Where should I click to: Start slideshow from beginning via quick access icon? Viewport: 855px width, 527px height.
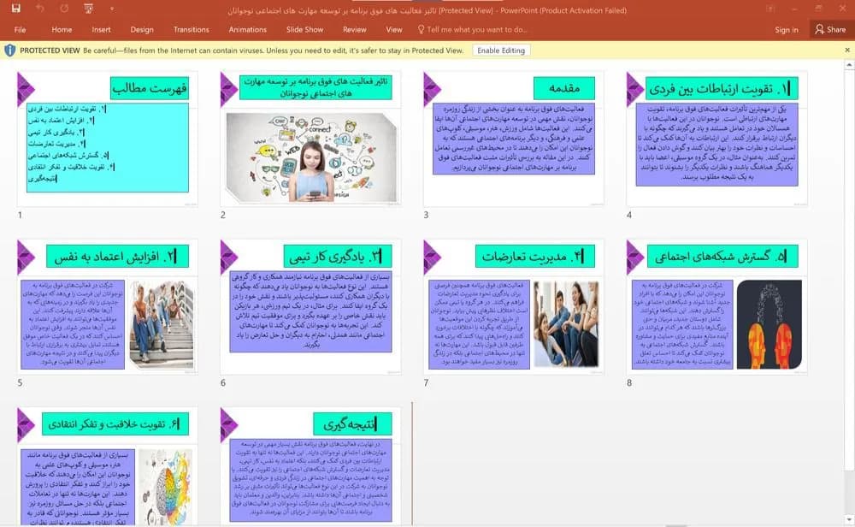tap(88, 9)
